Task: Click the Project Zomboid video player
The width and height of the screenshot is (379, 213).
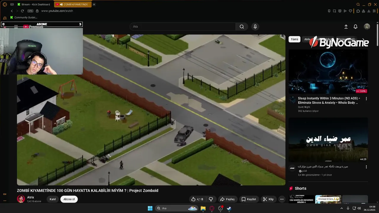Action: point(151,110)
